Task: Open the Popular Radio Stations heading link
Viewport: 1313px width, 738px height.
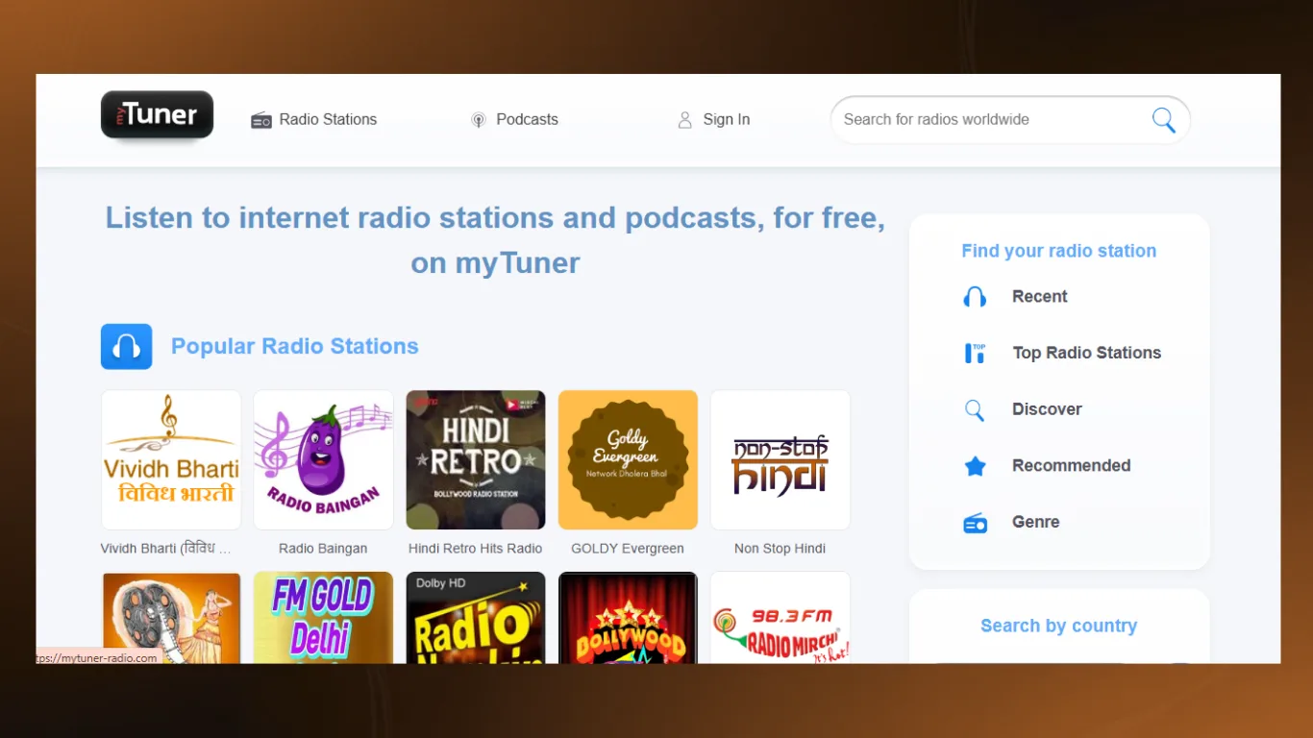Action: click(294, 347)
